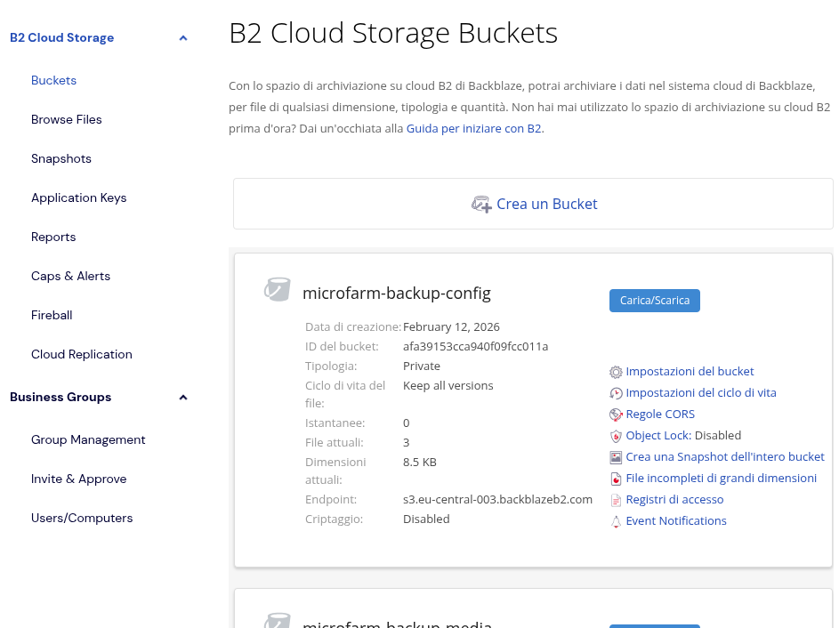
Task: Click the Regole CORS icon
Action: 616,415
